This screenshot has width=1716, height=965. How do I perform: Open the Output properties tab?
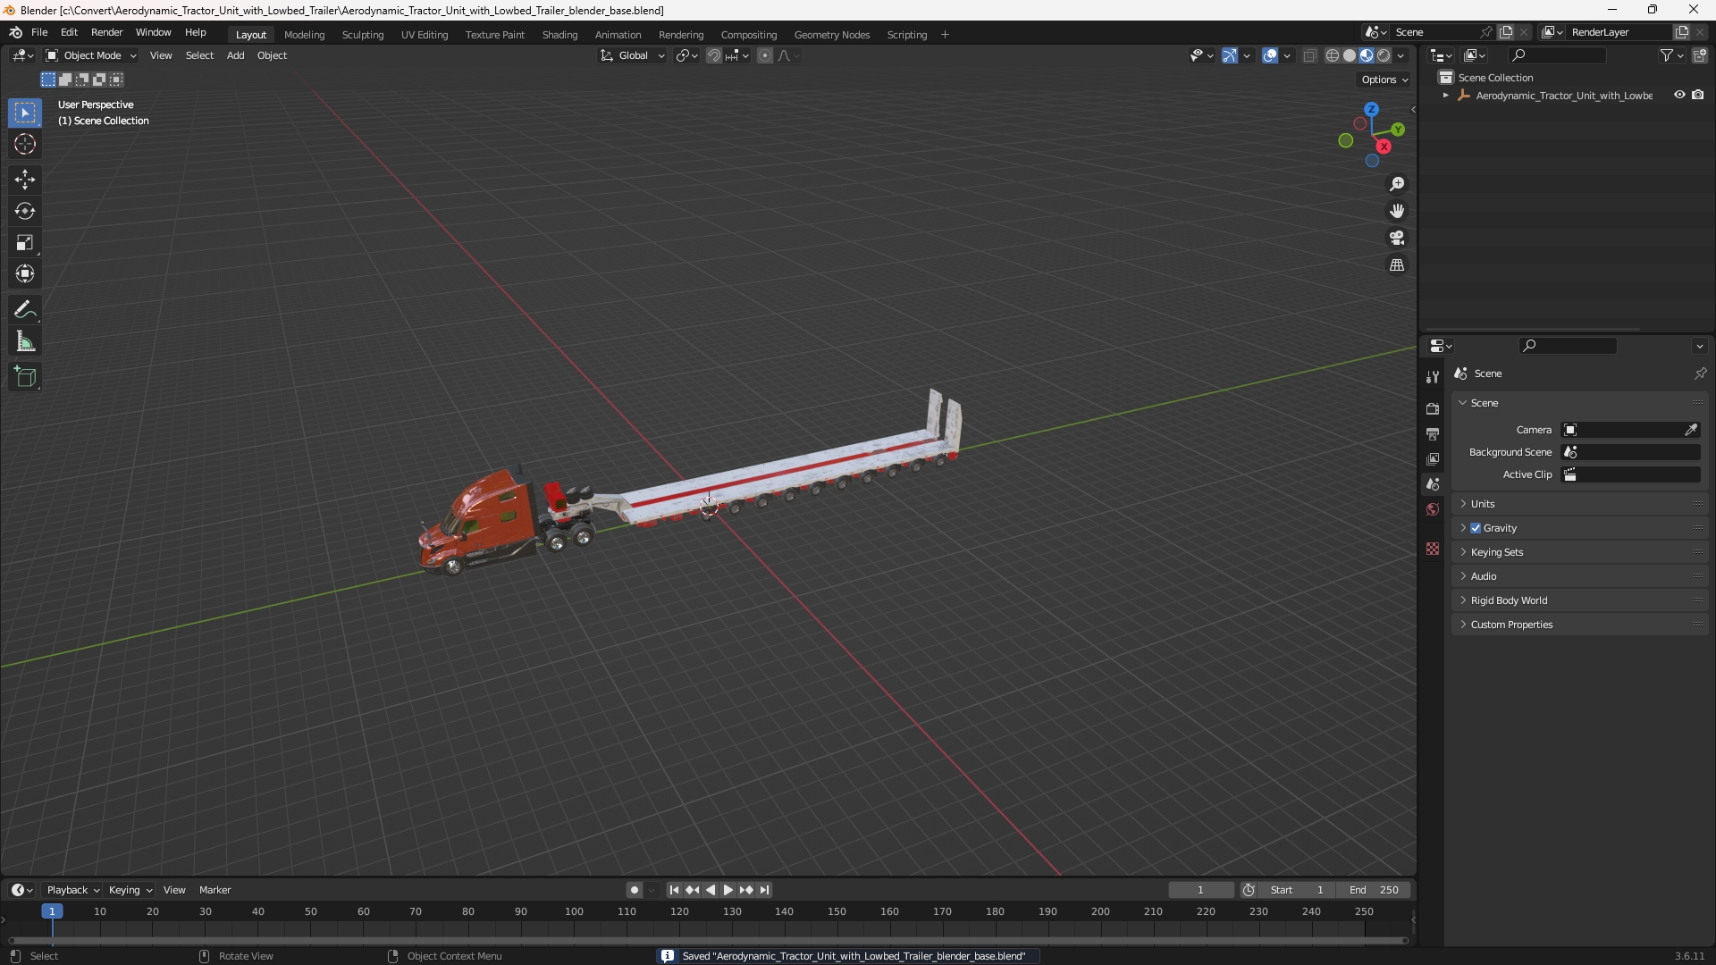pos(1433,434)
